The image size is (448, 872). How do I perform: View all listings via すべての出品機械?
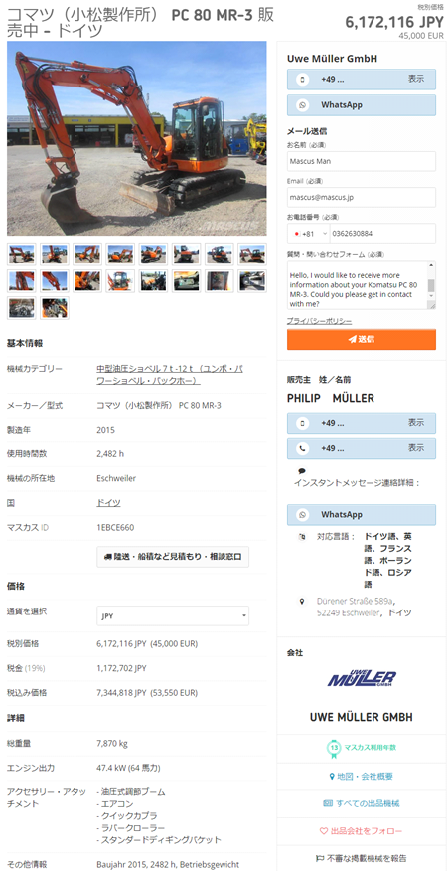click(x=362, y=803)
